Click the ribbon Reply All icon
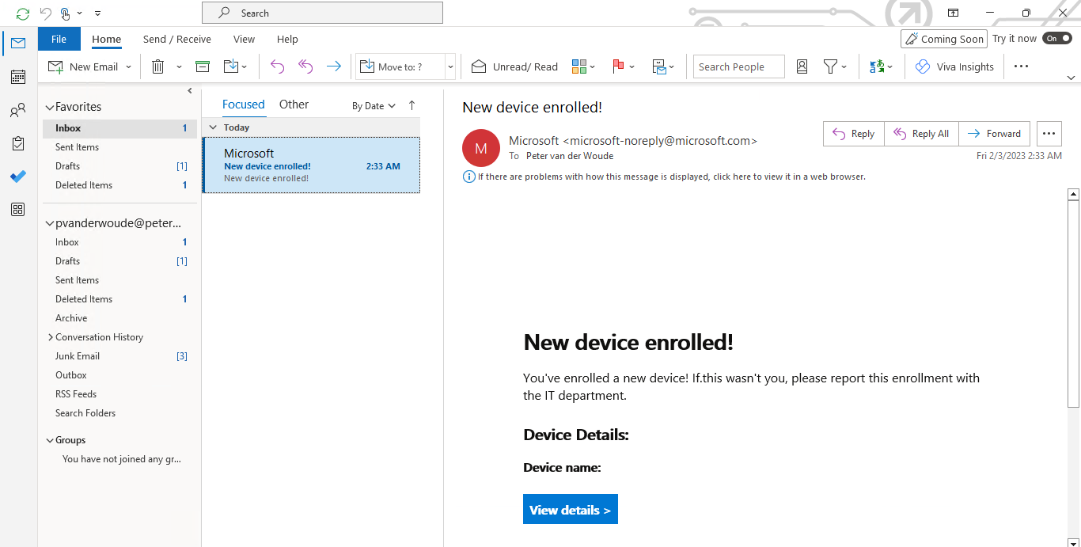 305,67
